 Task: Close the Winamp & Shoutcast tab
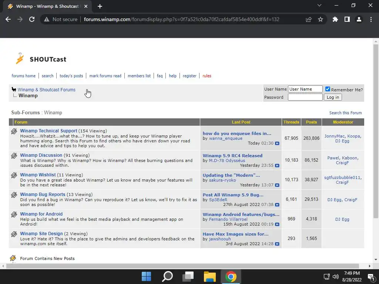[x=86, y=6]
